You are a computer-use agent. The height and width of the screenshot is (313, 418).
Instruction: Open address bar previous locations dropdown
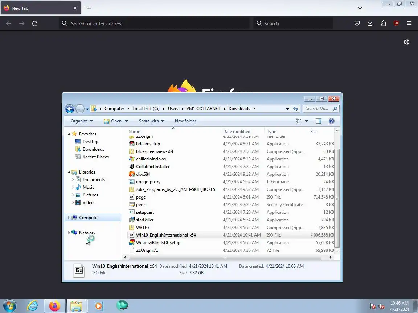click(x=287, y=109)
